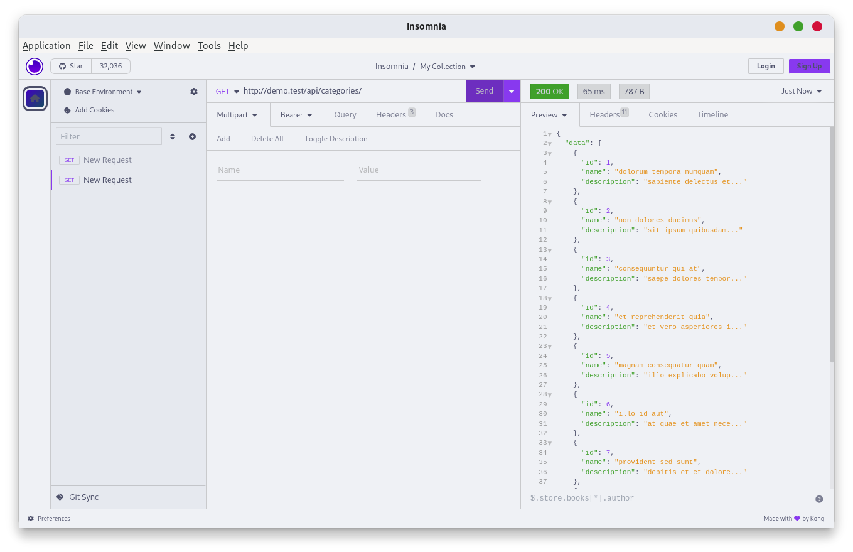Collapse the object fold on line 8
Image resolution: width=853 pixels, height=552 pixels.
tap(550, 202)
